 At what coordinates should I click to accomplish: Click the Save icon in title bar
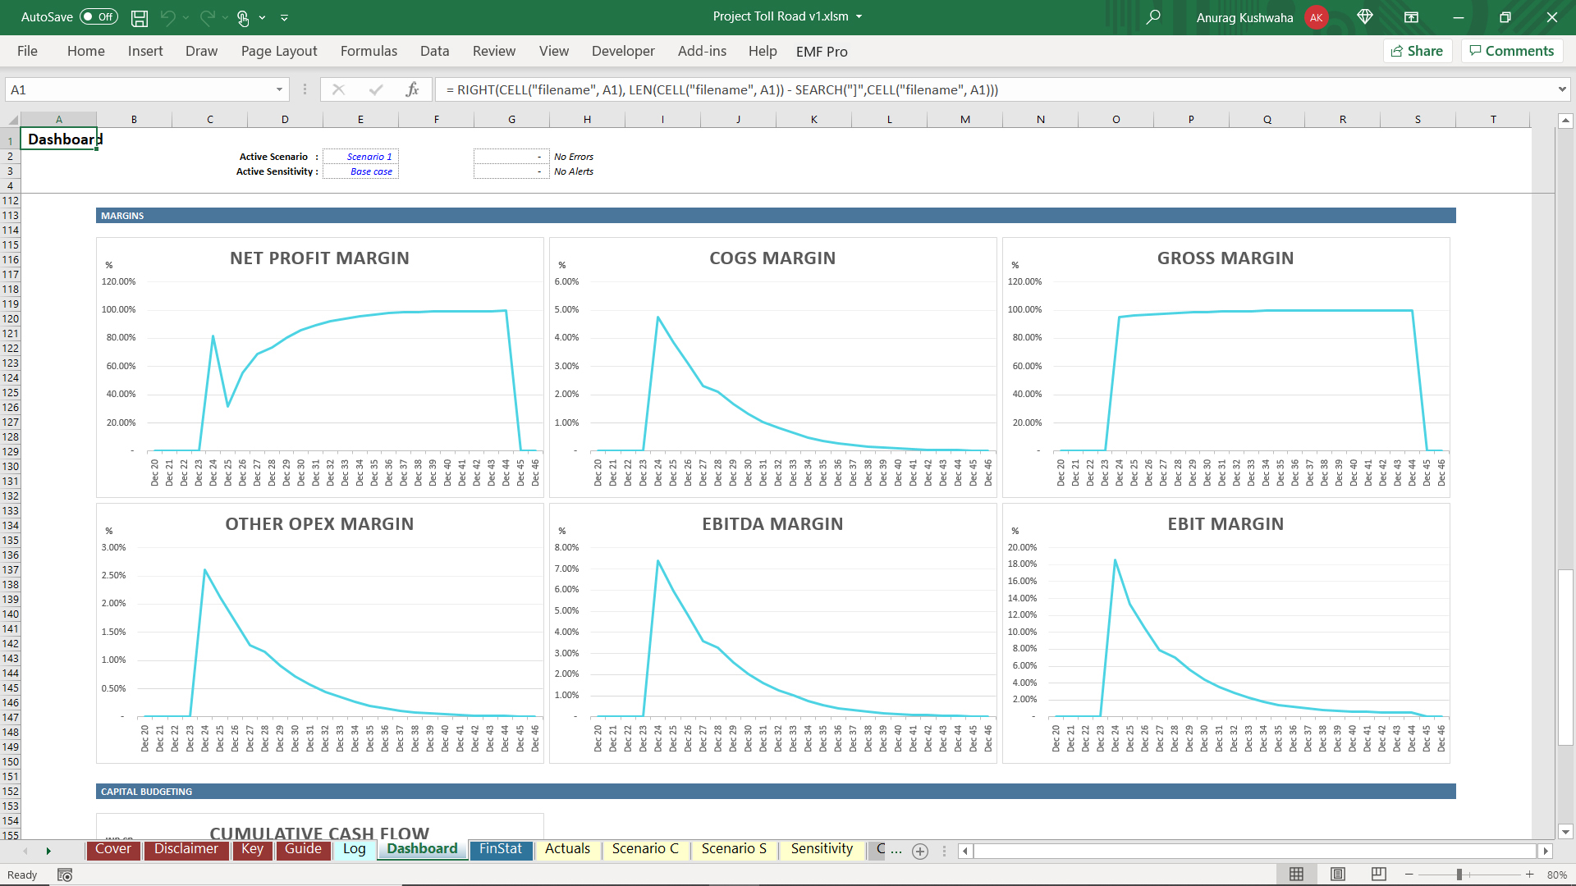pyautogui.click(x=140, y=17)
